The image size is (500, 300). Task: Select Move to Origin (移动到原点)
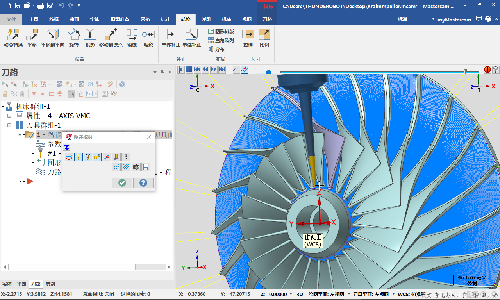[x=111, y=38]
